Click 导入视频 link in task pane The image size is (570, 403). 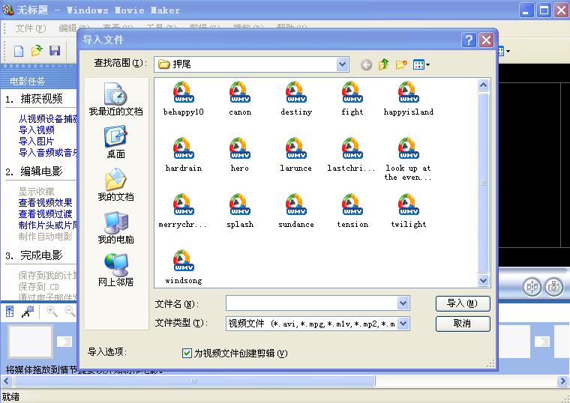click(36, 130)
